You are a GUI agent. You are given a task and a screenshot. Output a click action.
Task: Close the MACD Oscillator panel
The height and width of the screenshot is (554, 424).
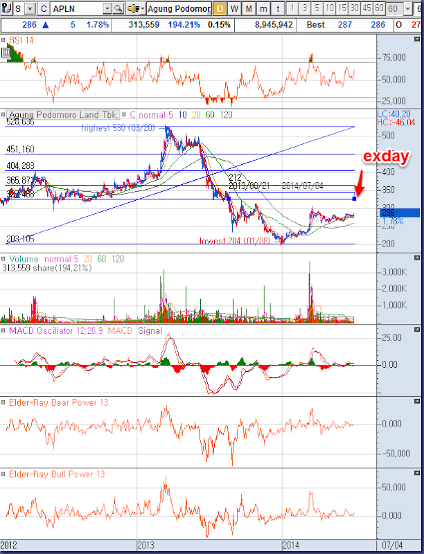pyautogui.click(x=417, y=330)
